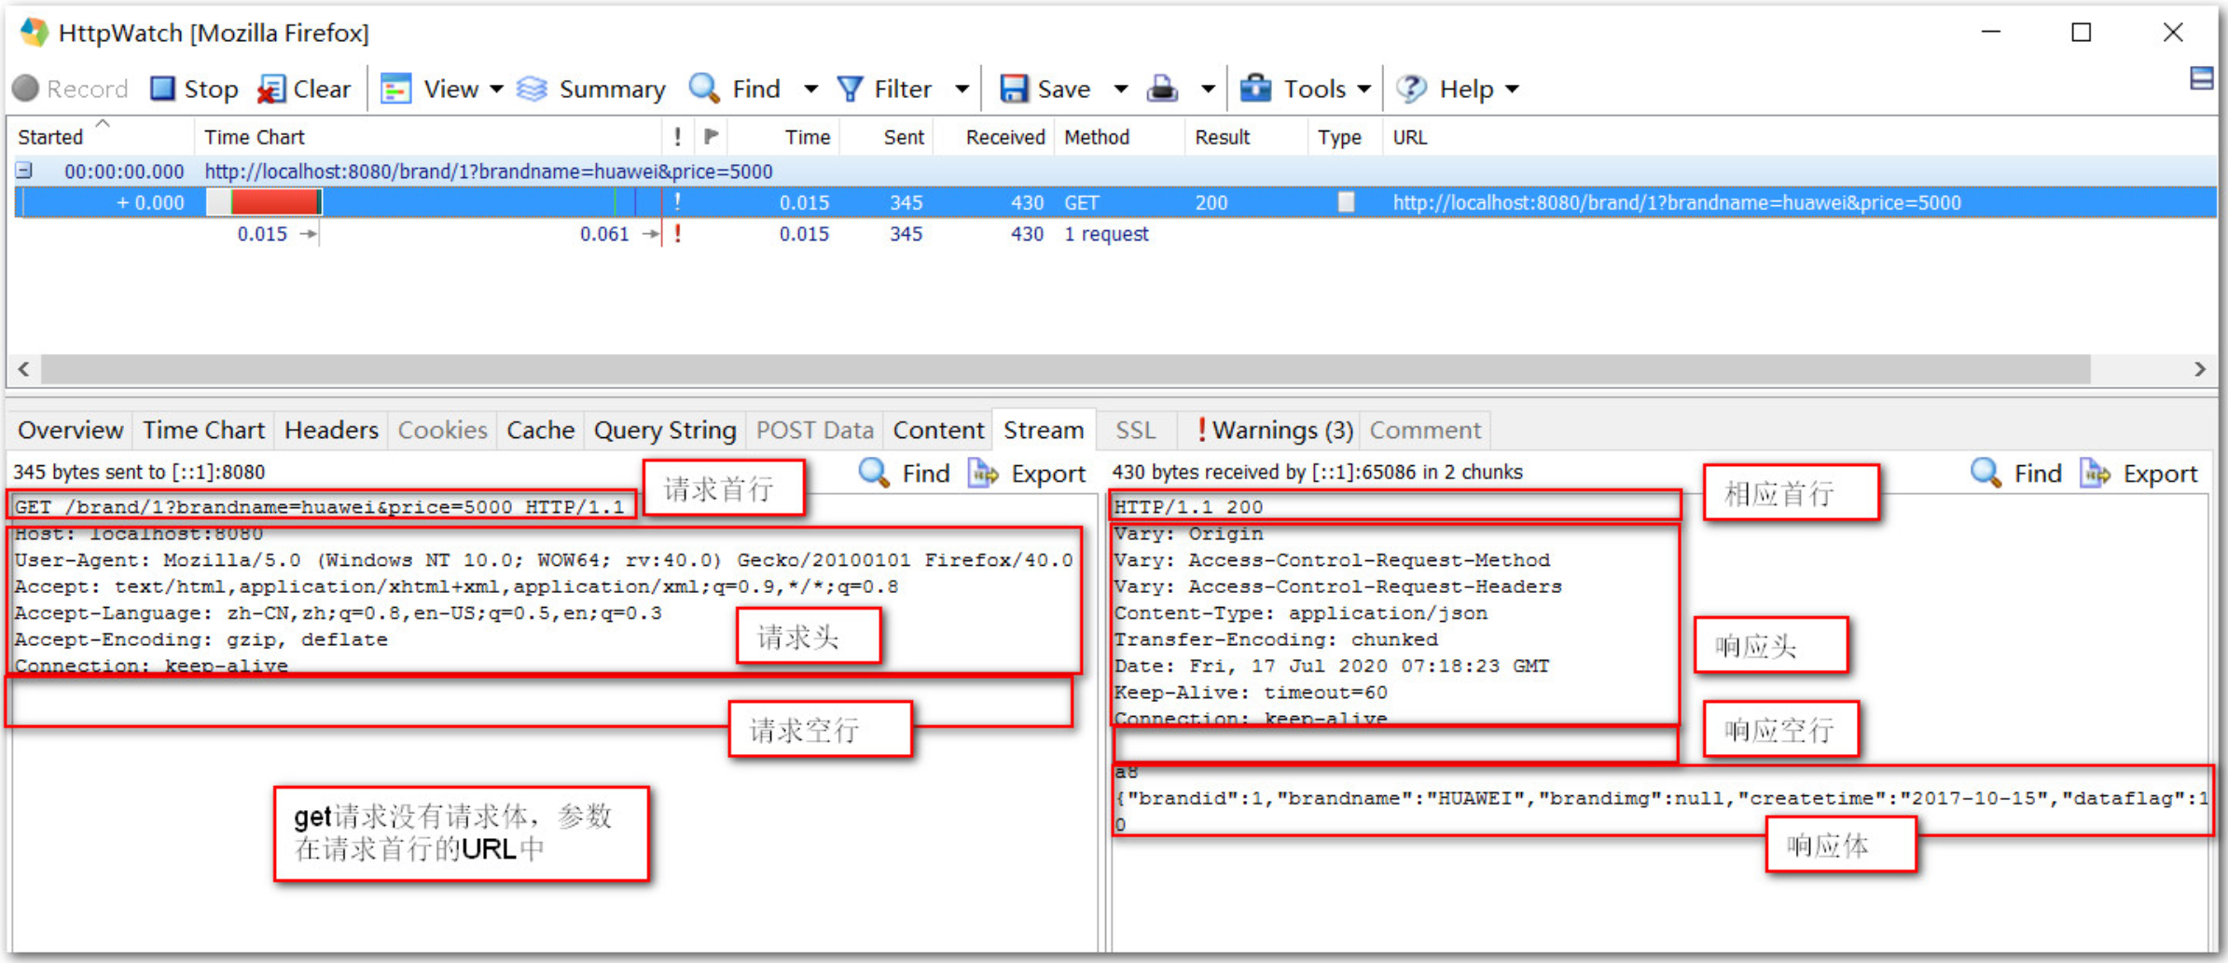Find text in the request stream pane
Image resolution: width=2228 pixels, height=963 pixels.
(904, 474)
